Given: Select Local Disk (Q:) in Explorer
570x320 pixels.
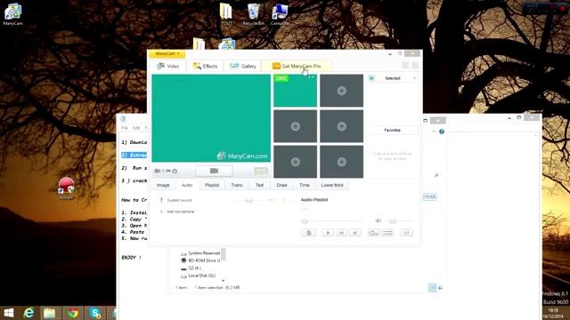Looking at the screenshot, I should [198, 276].
